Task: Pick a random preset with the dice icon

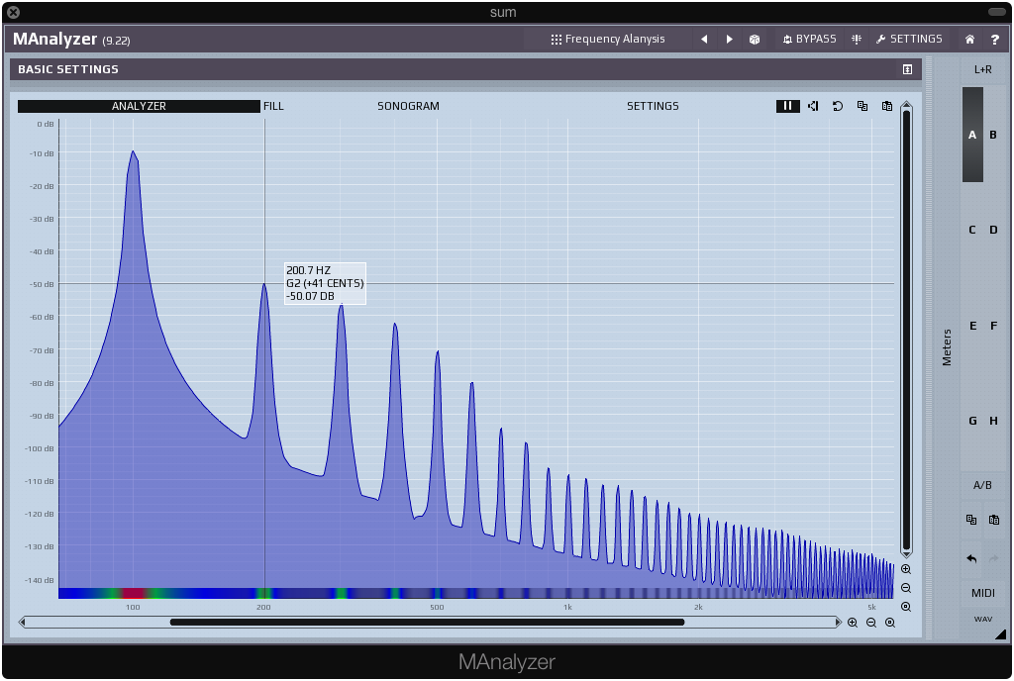Action: tap(754, 40)
